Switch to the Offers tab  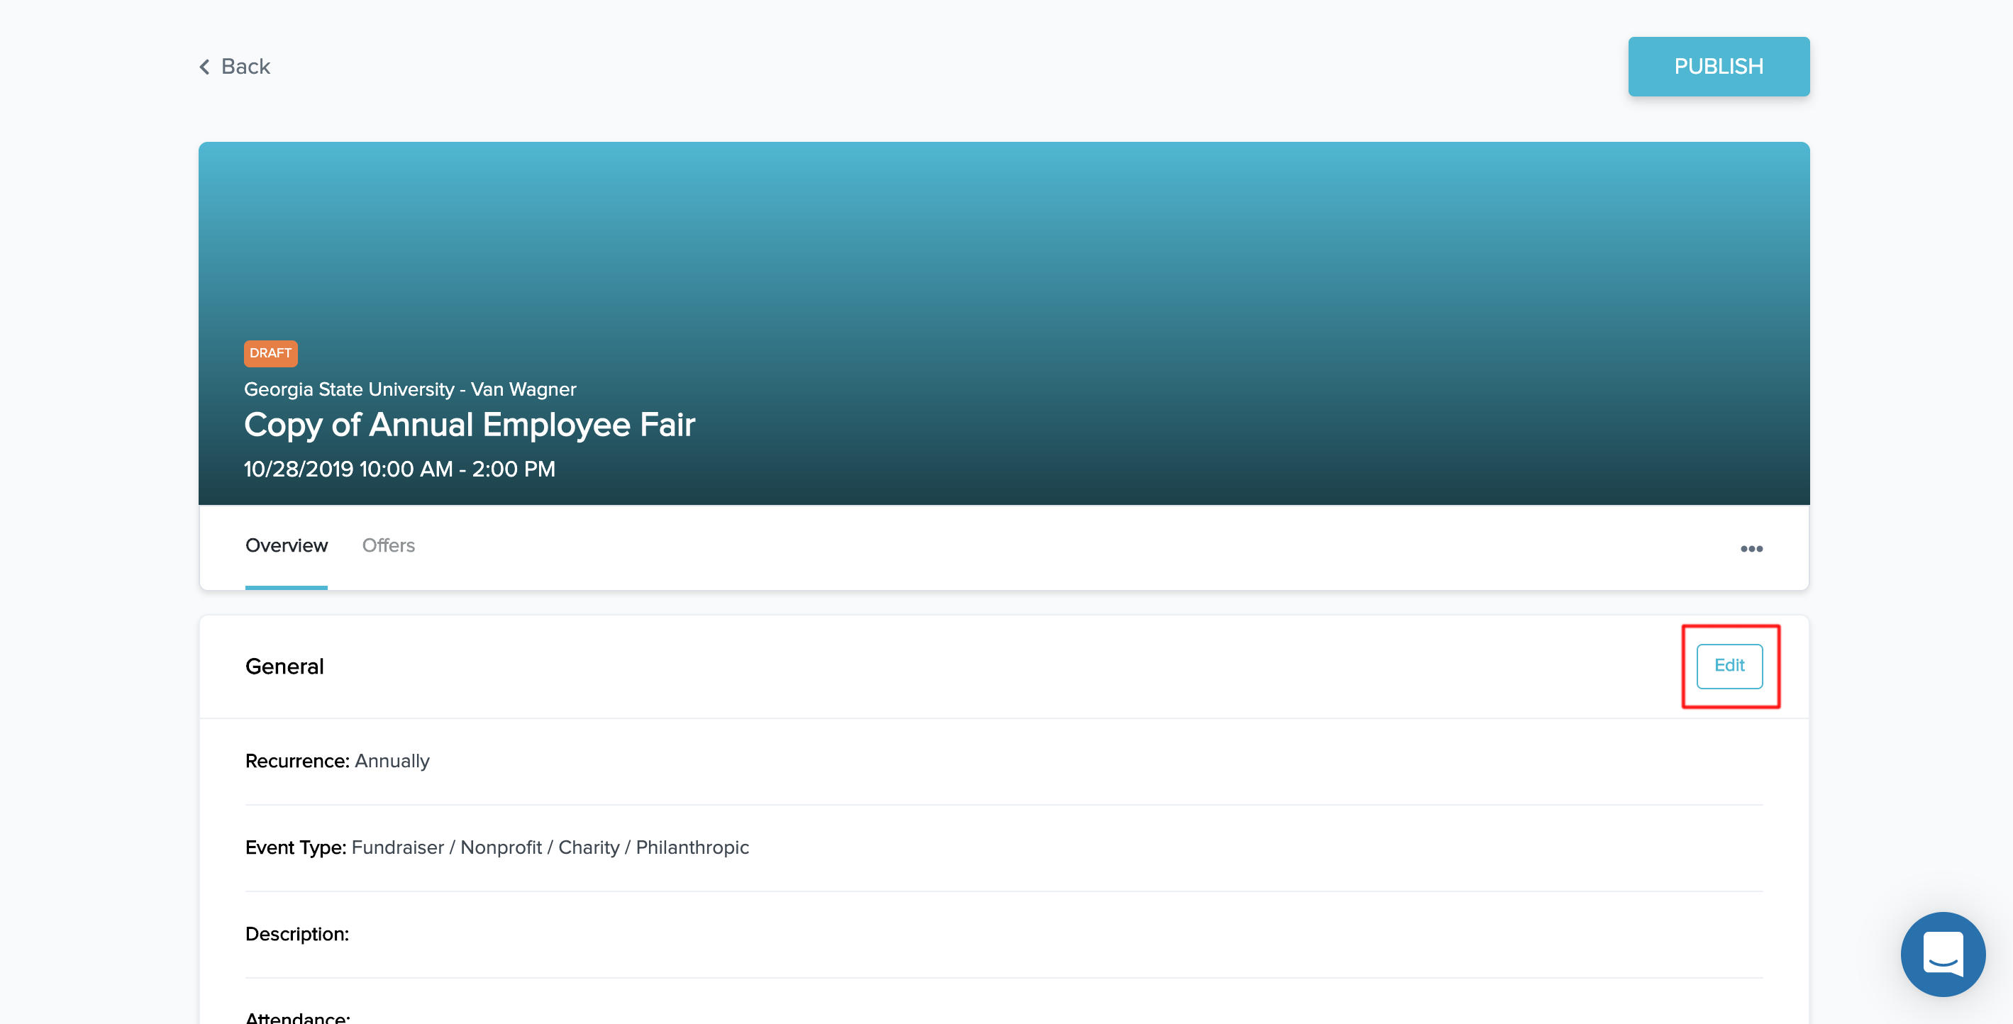[x=389, y=545]
